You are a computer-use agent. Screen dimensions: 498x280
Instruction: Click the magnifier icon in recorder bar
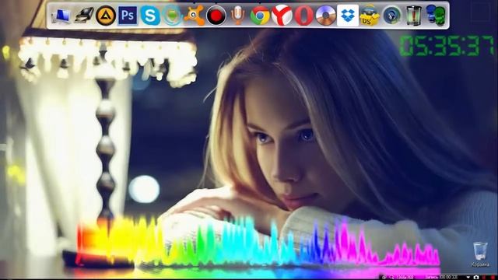coord(391,278)
